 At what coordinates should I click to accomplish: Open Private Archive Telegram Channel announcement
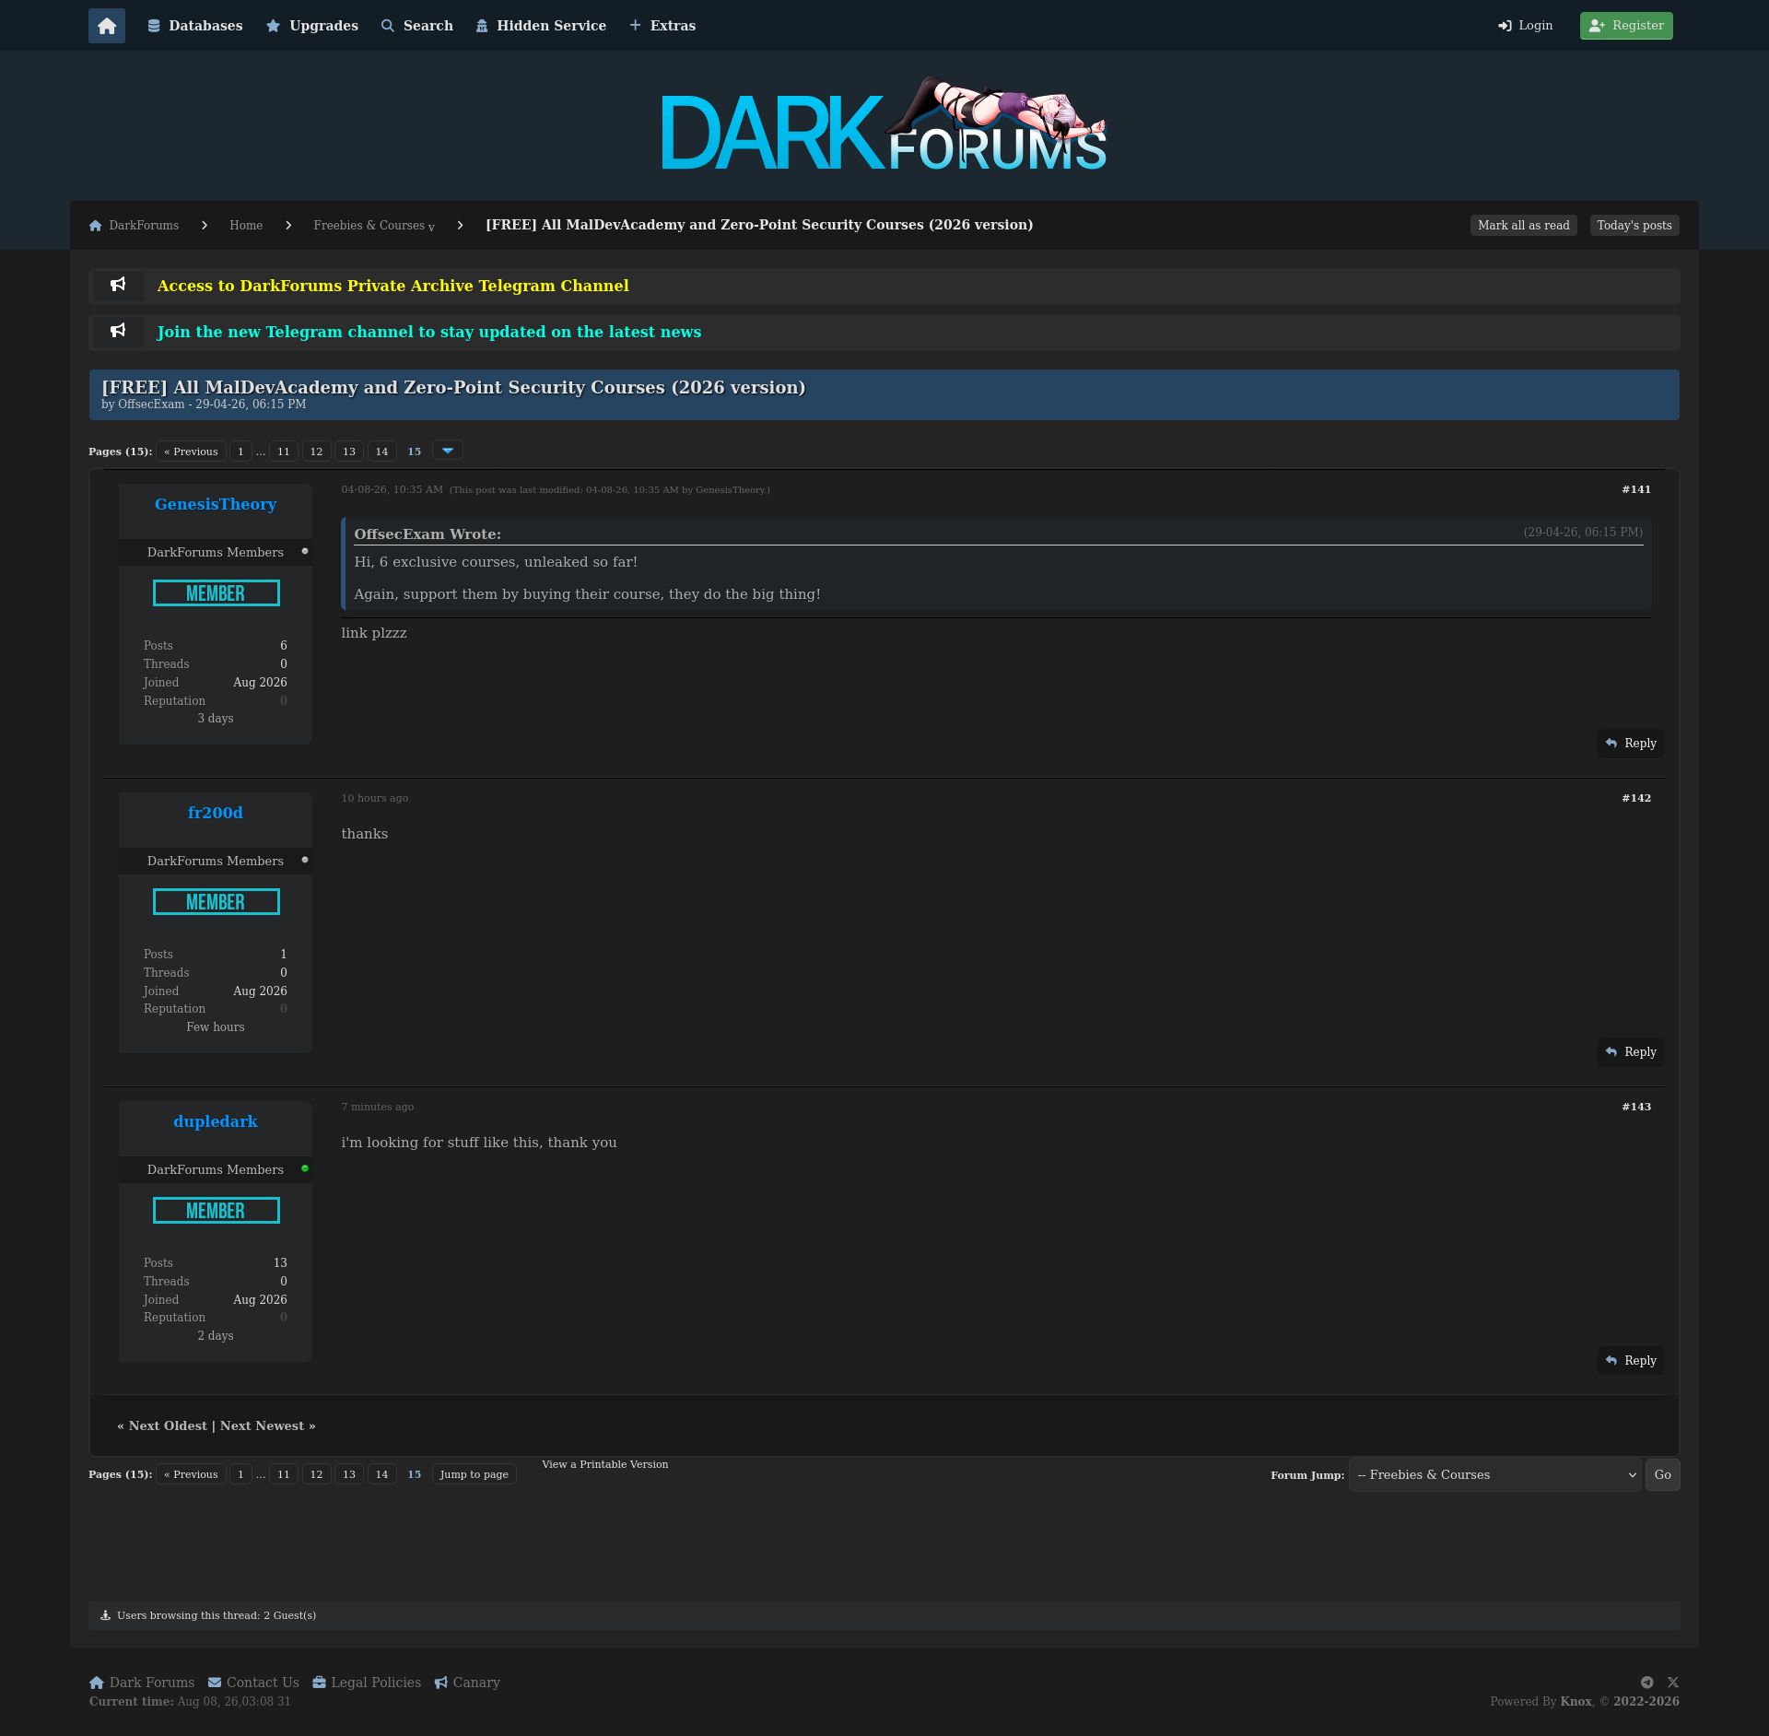pyautogui.click(x=393, y=286)
